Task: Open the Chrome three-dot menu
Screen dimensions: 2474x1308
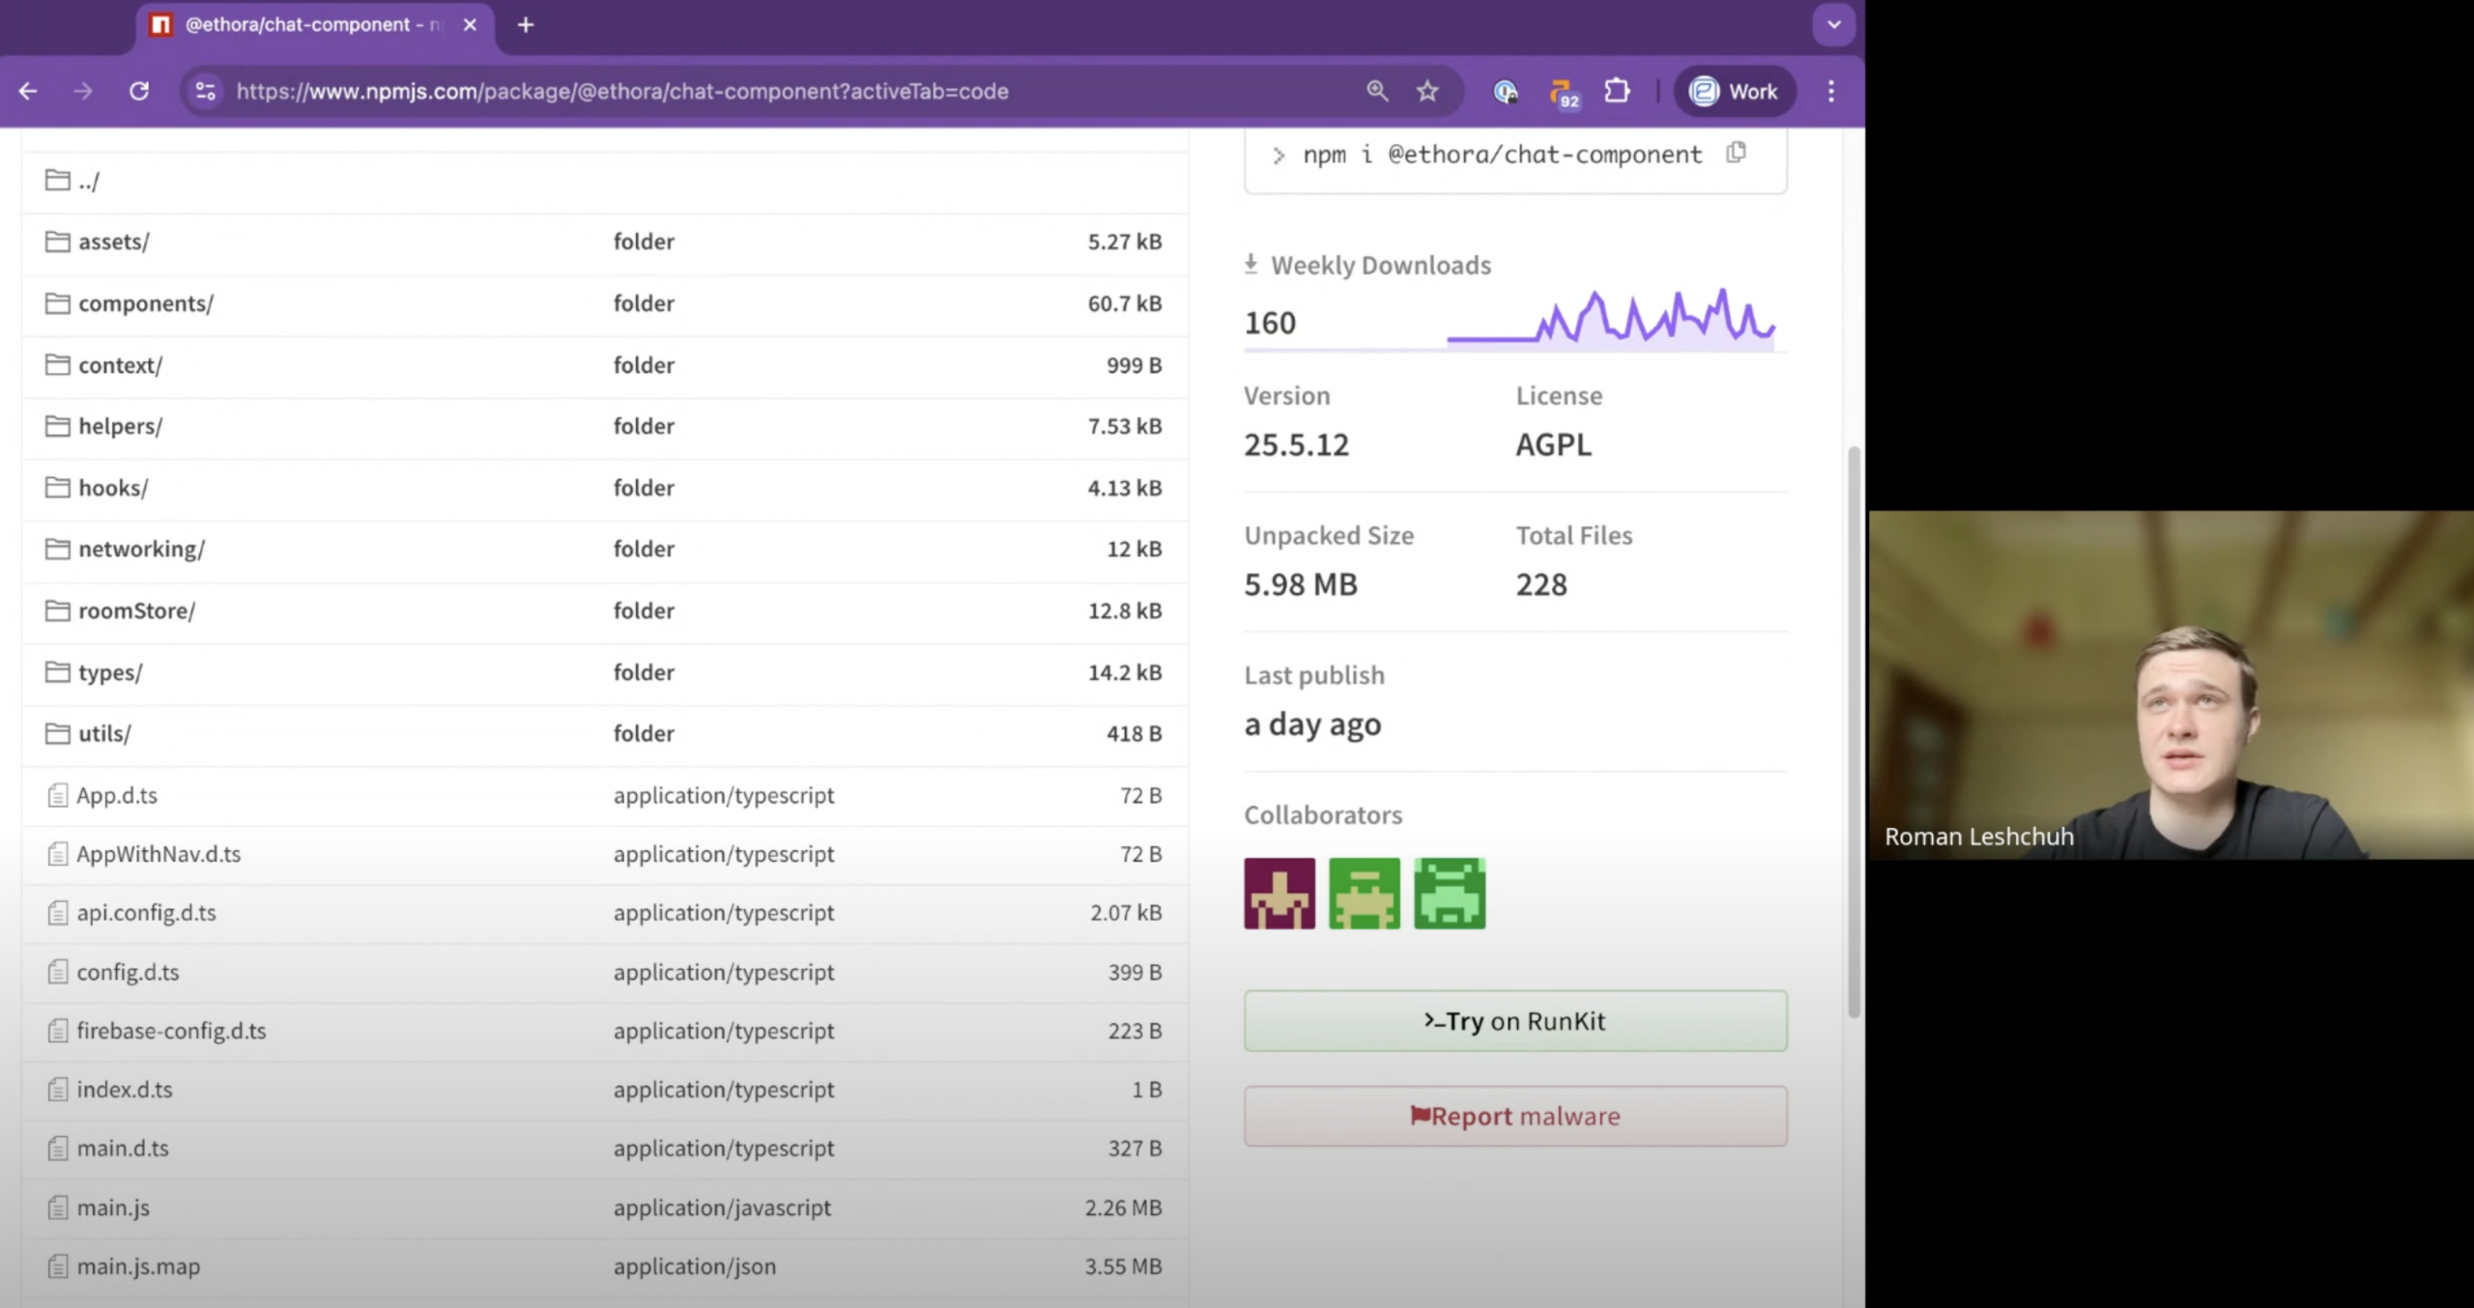Action: [1830, 91]
